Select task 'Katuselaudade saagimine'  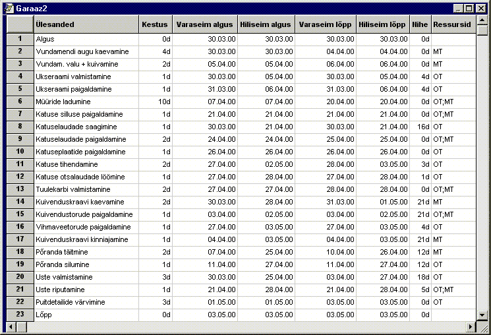coord(86,127)
